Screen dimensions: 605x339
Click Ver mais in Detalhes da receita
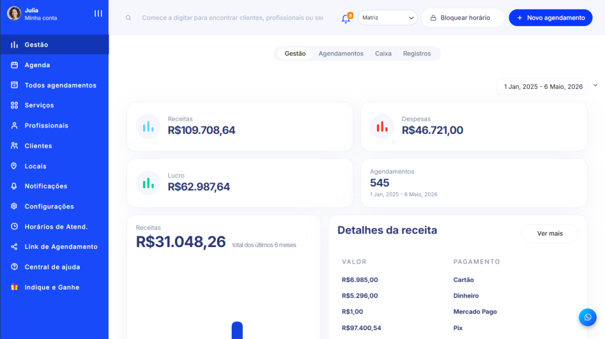pyautogui.click(x=549, y=233)
